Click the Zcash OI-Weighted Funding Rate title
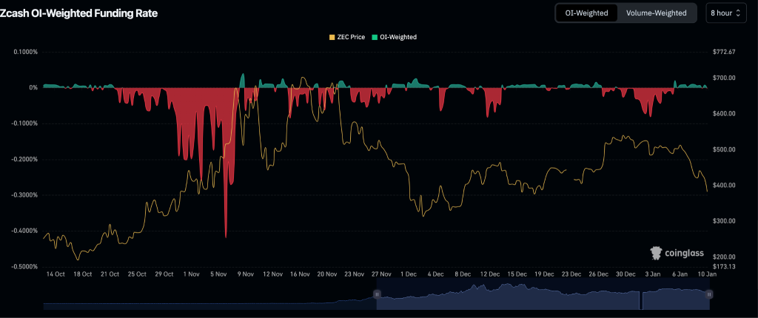The image size is (758, 318). tap(78, 13)
